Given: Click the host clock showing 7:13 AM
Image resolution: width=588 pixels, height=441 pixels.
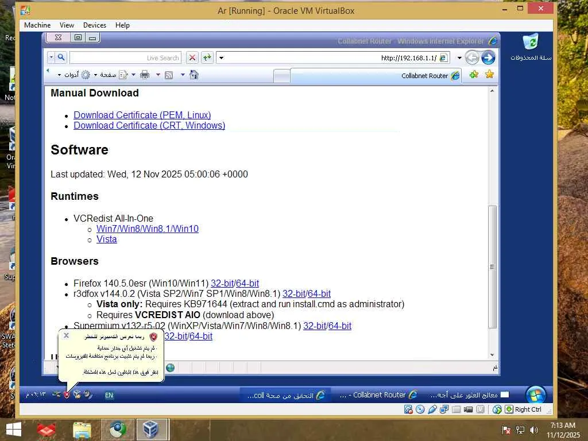Looking at the screenshot, I should [563, 425].
